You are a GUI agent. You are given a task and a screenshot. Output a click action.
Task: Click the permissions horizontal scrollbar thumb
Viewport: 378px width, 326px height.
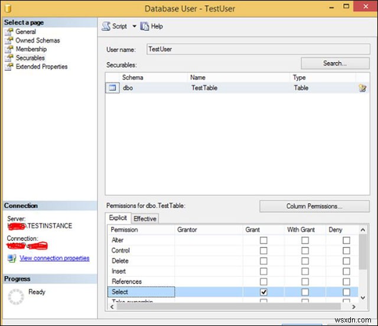[x=229, y=307]
